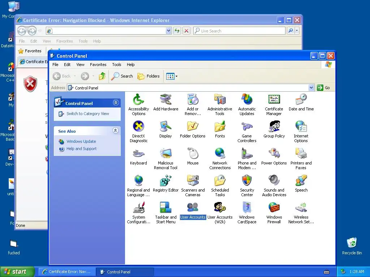This screenshot has width=370, height=277.
Task: Open Accessibility Options applet
Action: click(x=138, y=104)
